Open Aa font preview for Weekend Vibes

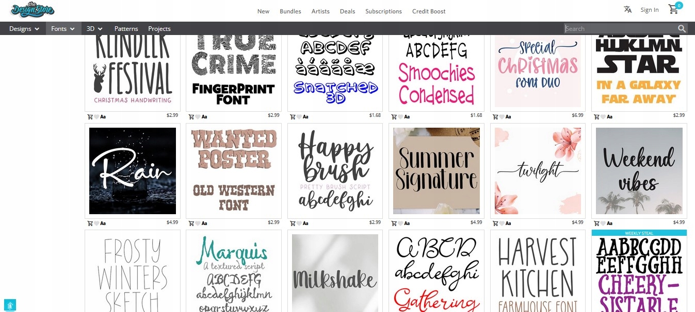[610, 223]
